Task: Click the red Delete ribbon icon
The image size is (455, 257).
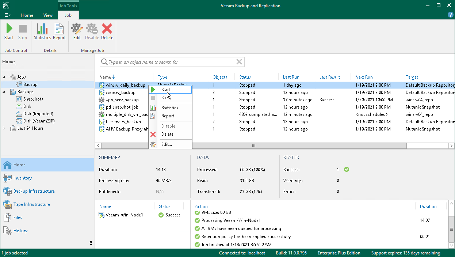Action: point(107,29)
